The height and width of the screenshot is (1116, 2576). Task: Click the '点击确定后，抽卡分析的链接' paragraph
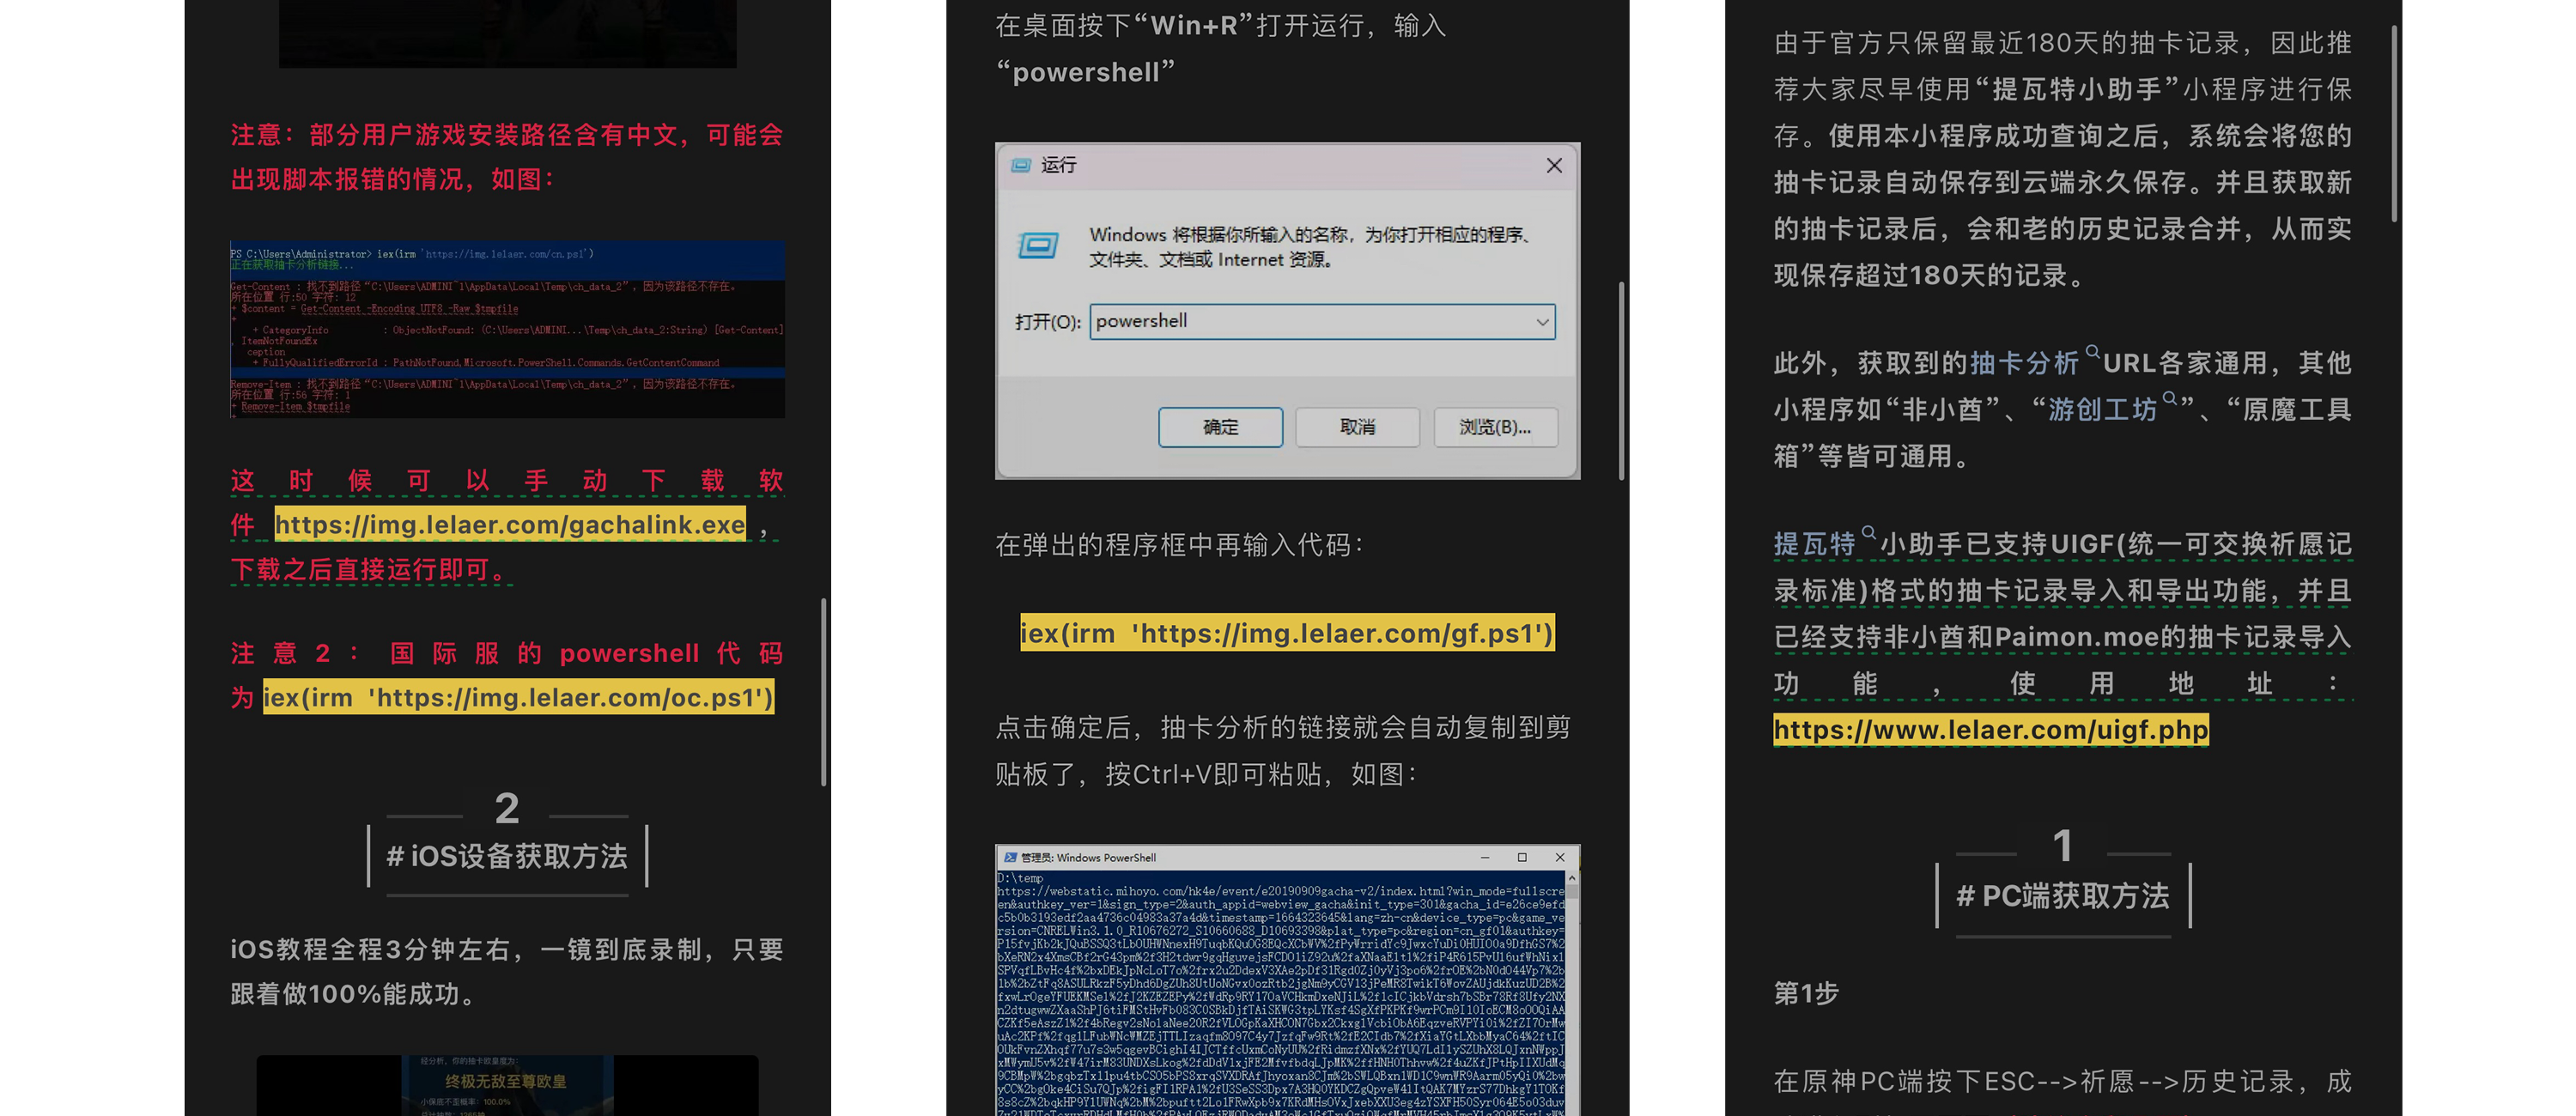click(x=1283, y=751)
